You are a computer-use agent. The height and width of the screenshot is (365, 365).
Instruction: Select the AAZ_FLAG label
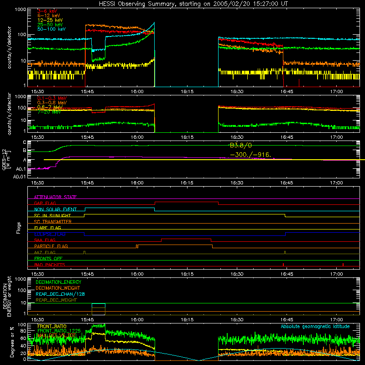45,252
